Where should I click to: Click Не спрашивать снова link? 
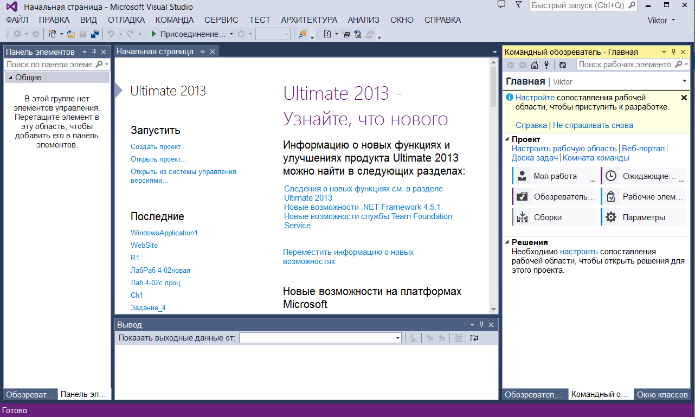tap(593, 125)
